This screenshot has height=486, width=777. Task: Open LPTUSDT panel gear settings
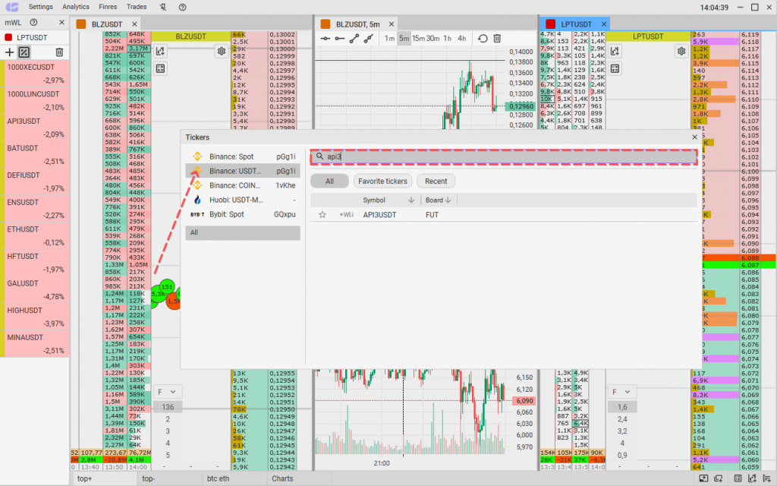(x=681, y=51)
